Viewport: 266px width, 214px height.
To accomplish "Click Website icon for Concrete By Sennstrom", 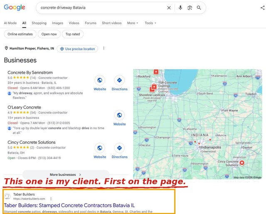I will (100, 80).
